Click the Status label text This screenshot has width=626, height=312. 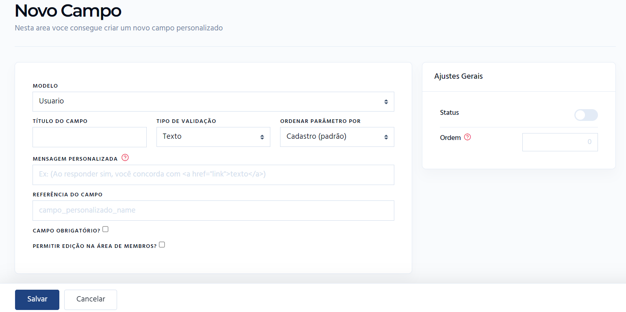(450, 113)
